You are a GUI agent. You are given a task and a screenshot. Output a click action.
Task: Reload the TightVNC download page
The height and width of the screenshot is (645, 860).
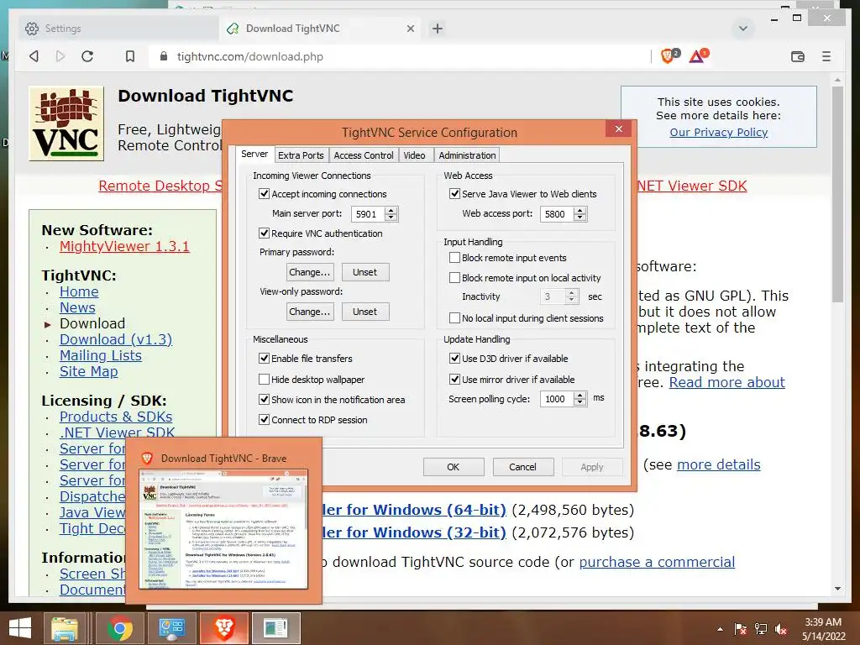tap(87, 56)
